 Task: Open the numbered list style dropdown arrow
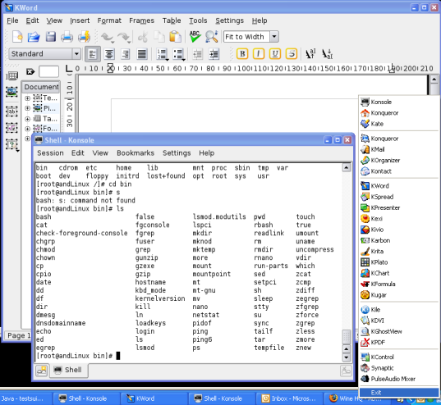[x=168, y=59]
